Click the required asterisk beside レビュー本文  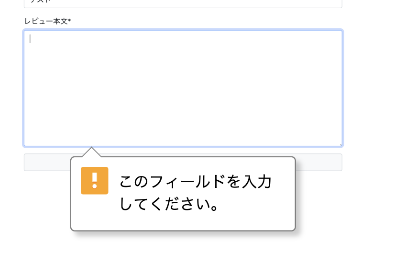(x=69, y=21)
